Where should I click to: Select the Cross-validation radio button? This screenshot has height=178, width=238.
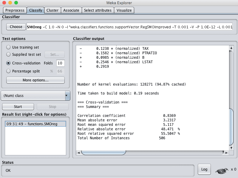pyautogui.click(x=8, y=63)
